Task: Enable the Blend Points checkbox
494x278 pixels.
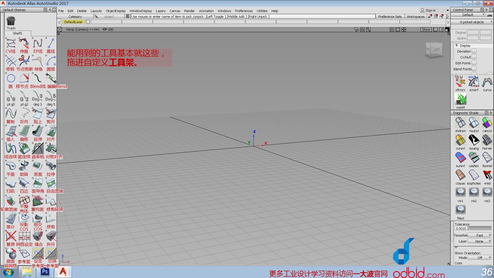Action: click(474, 69)
